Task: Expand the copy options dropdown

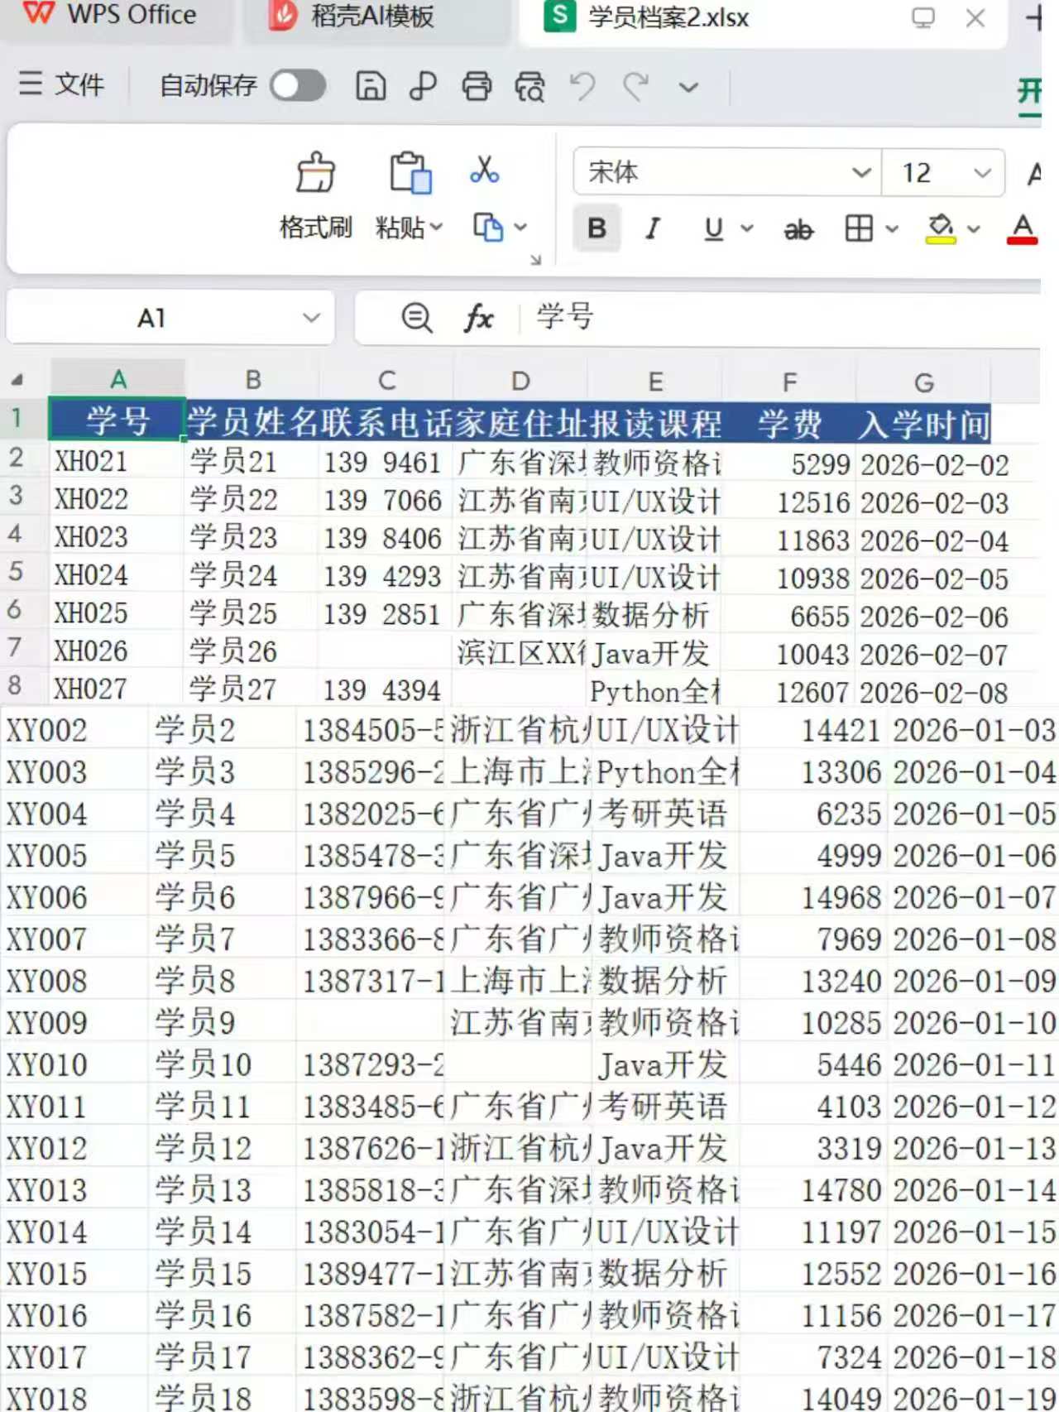Action: coord(520,227)
